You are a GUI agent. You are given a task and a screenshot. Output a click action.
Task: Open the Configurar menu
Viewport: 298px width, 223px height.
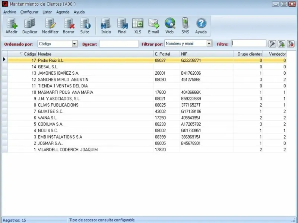[29, 12]
